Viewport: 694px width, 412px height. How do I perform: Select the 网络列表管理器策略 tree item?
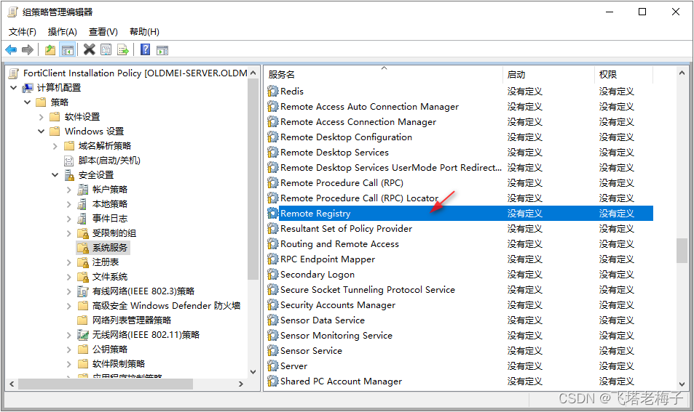tap(132, 320)
